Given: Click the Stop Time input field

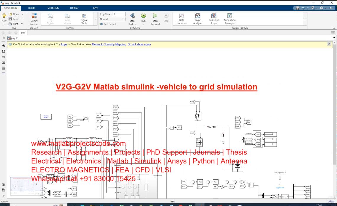Looking at the screenshot, I should pyautogui.click(x=119, y=14).
